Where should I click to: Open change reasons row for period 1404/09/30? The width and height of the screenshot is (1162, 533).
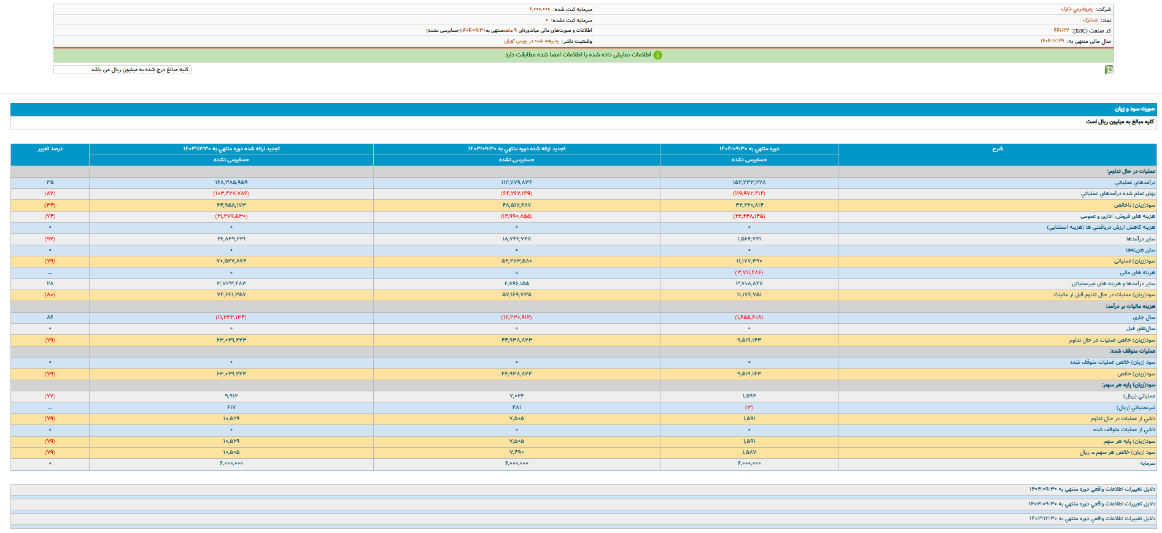point(1091,489)
